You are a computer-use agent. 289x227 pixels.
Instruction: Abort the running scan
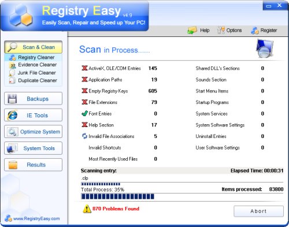pos(258,211)
